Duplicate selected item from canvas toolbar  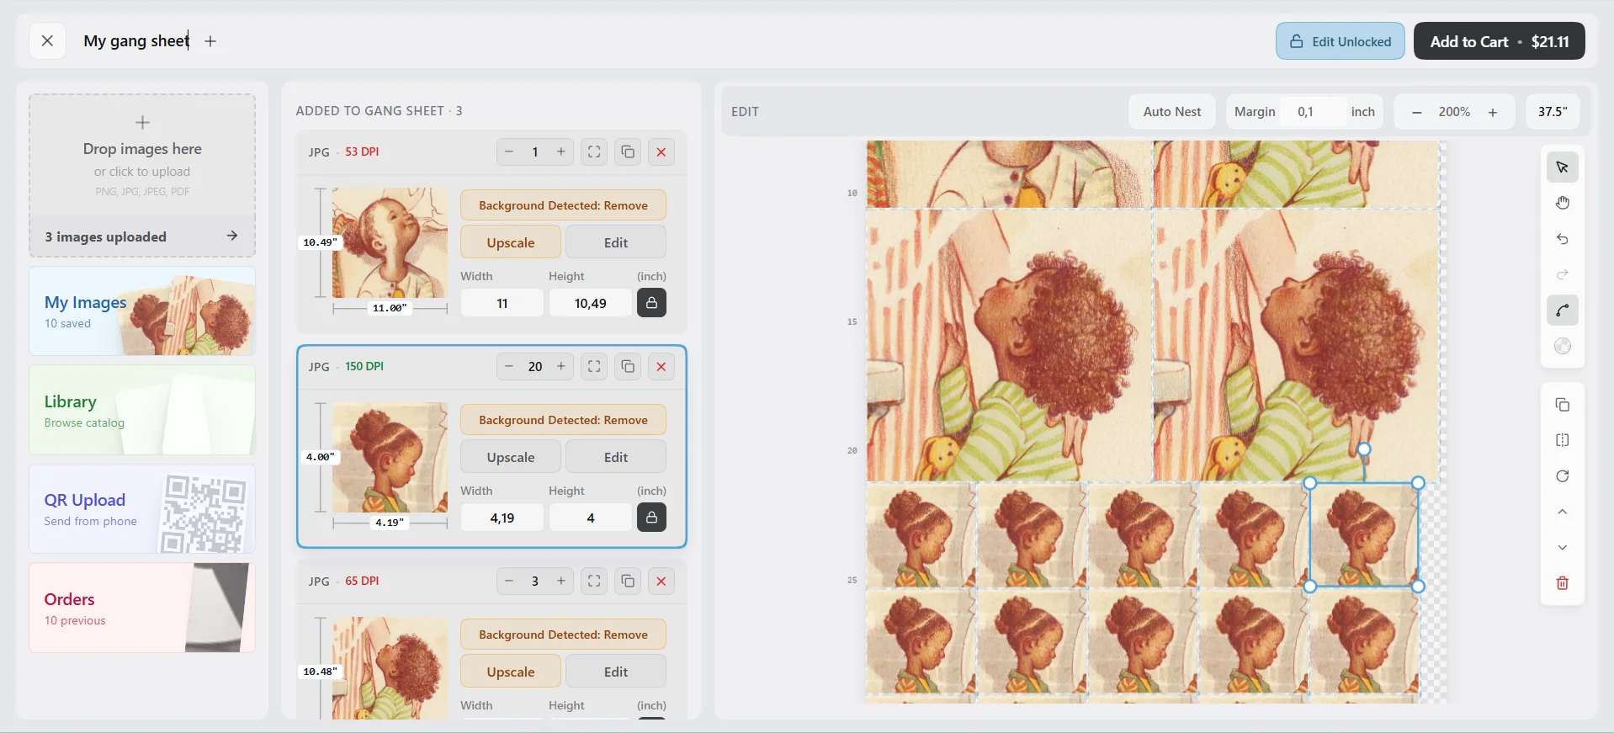click(1563, 405)
